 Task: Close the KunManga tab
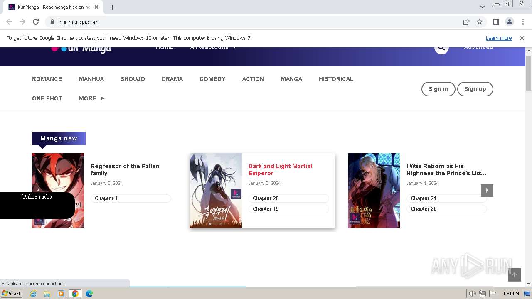tap(96, 7)
